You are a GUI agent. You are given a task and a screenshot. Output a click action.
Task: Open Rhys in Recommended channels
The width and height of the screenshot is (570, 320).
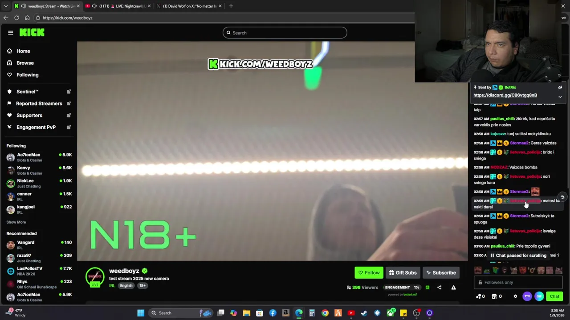click(39, 284)
